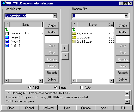The image size is (134, 112).
Task: Open the Options menu button
Action: [86, 108]
